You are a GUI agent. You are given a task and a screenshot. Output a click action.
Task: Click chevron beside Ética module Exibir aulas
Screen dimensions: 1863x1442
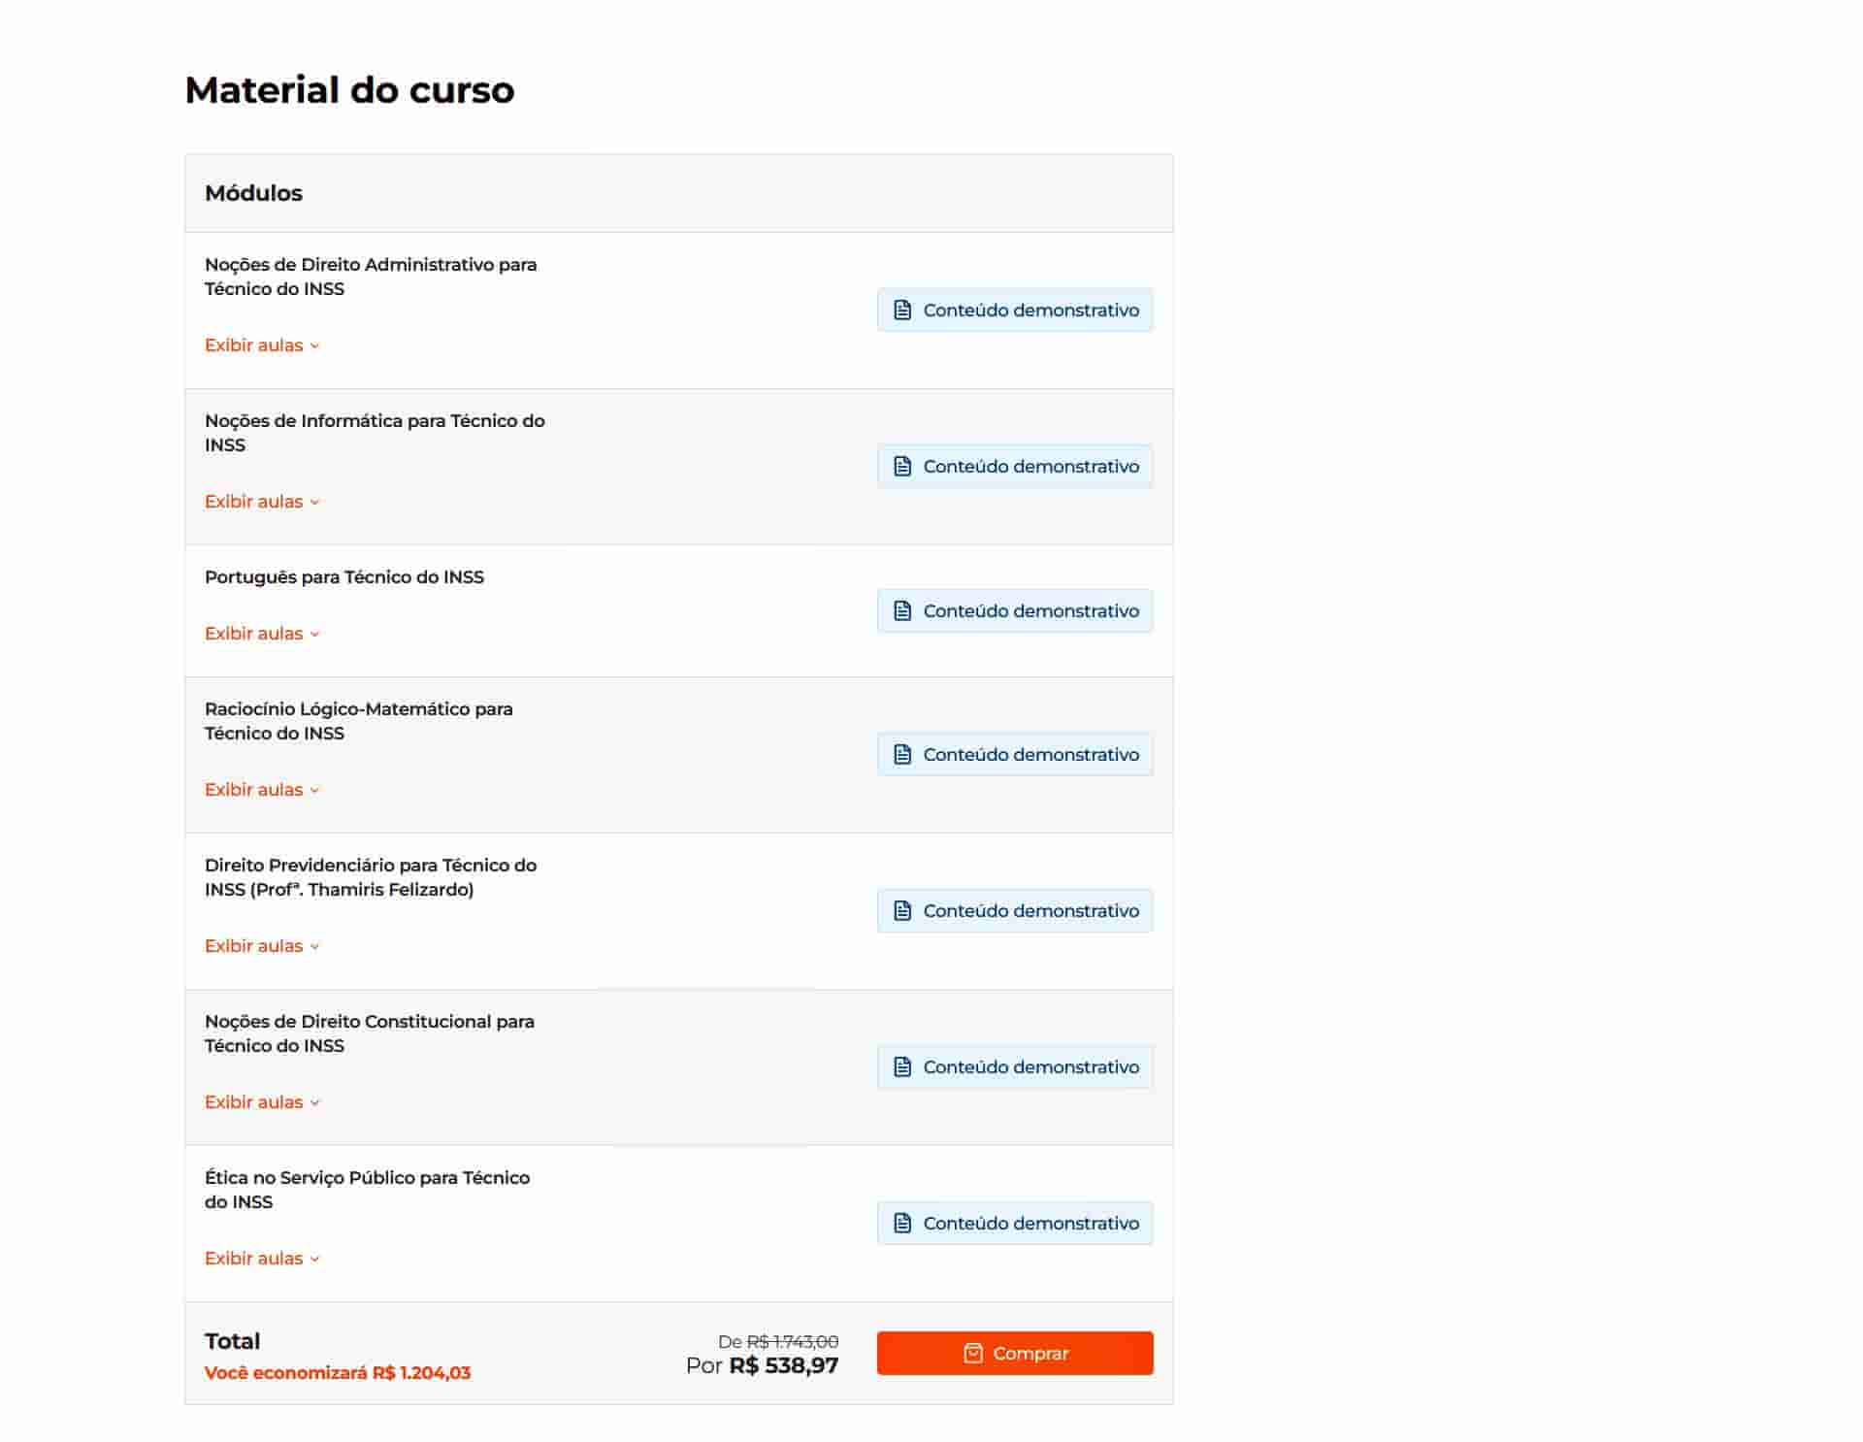click(x=314, y=1260)
